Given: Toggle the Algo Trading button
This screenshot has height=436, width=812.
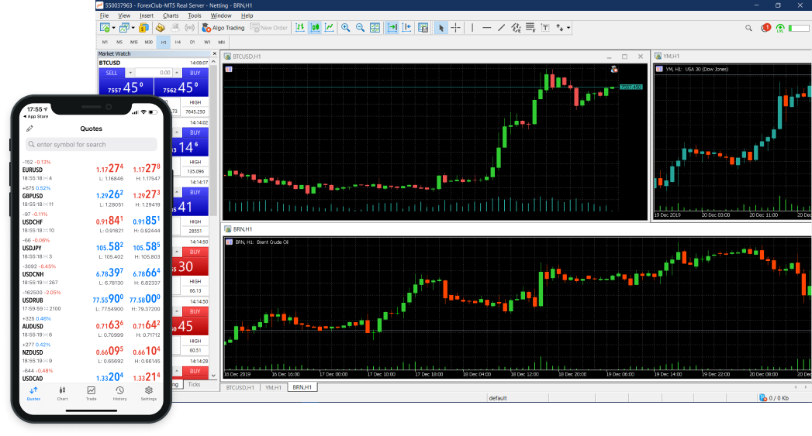Looking at the screenshot, I should pyautogui.click(x=223, y=28).
